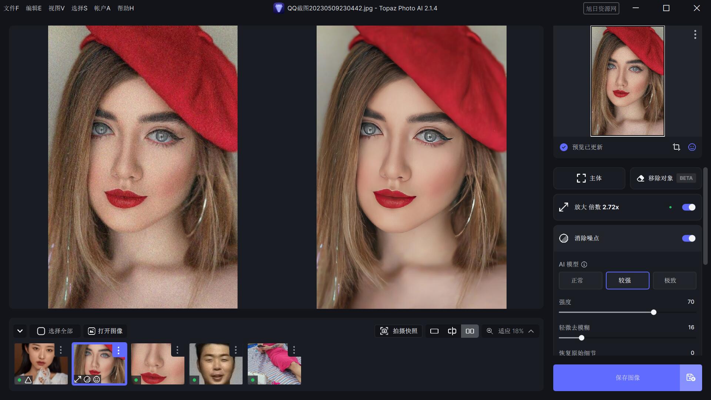Toggle the 放大 upscale switch

click(x=689, y=207)
